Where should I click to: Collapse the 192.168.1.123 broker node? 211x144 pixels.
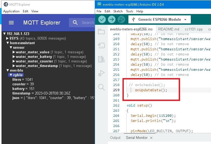click(4, 34)
